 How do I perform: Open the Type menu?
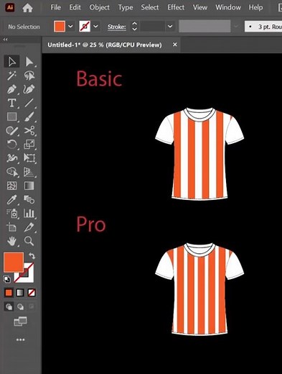coord(126,8)
